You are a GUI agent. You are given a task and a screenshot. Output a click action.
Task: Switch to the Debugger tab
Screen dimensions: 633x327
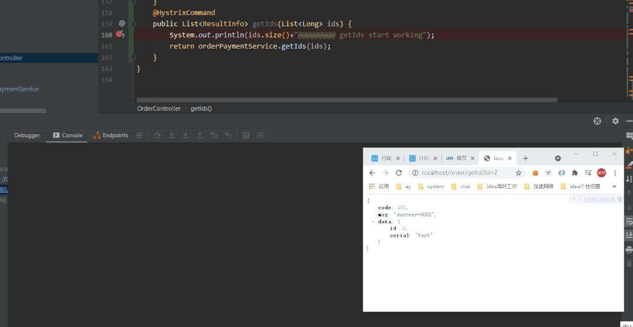[x=27, y=135]
